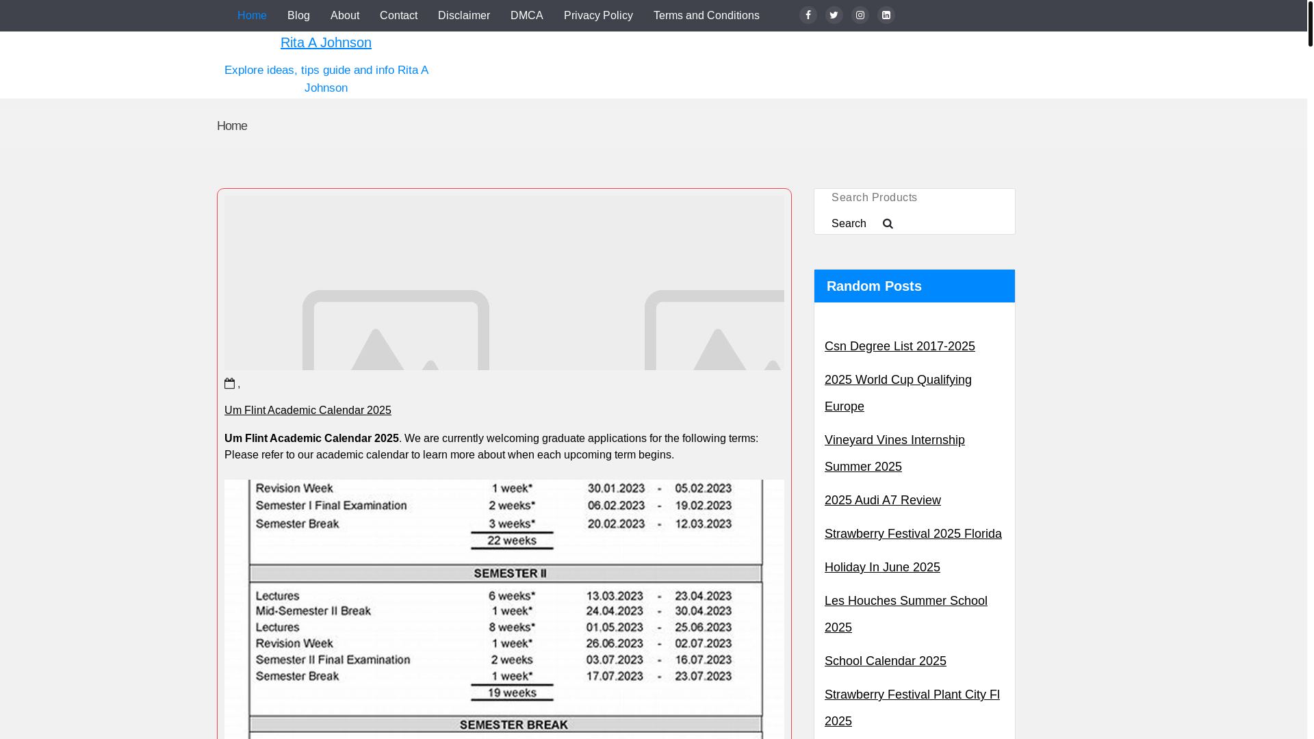Open the Twitter social icon

[834, 15]
